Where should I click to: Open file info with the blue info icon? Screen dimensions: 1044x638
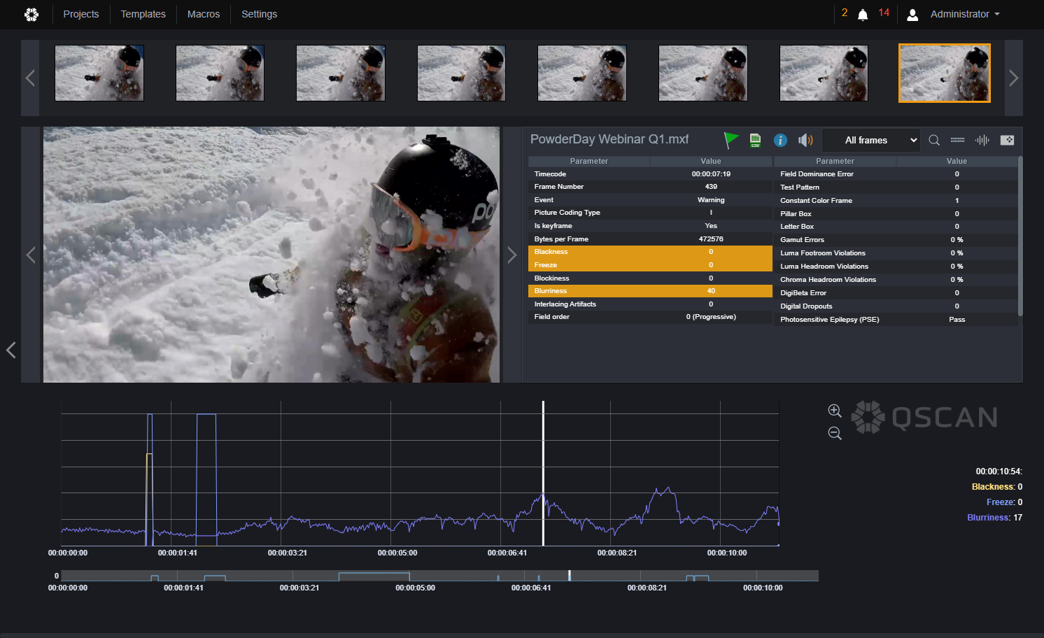click(x=780, y=140)
